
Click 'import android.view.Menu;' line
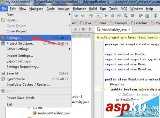(125, 64)
